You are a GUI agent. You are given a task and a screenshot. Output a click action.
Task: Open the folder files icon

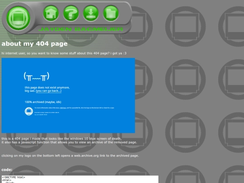[x=111, y=14]
